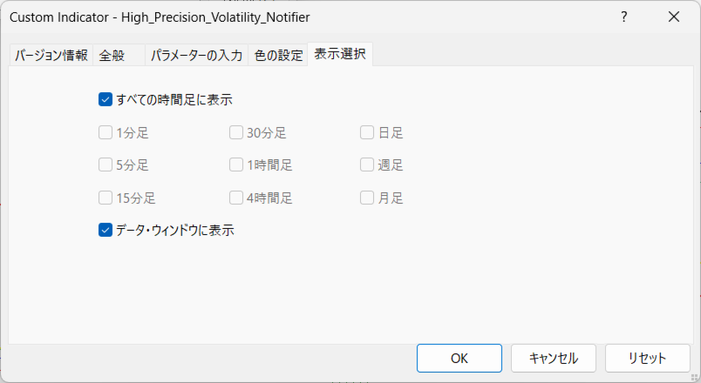The height and width of the screenshot is (383, 701).
Task: Toggle データ・ウィンドウに表示 checkbox
Action: point(105,231)
